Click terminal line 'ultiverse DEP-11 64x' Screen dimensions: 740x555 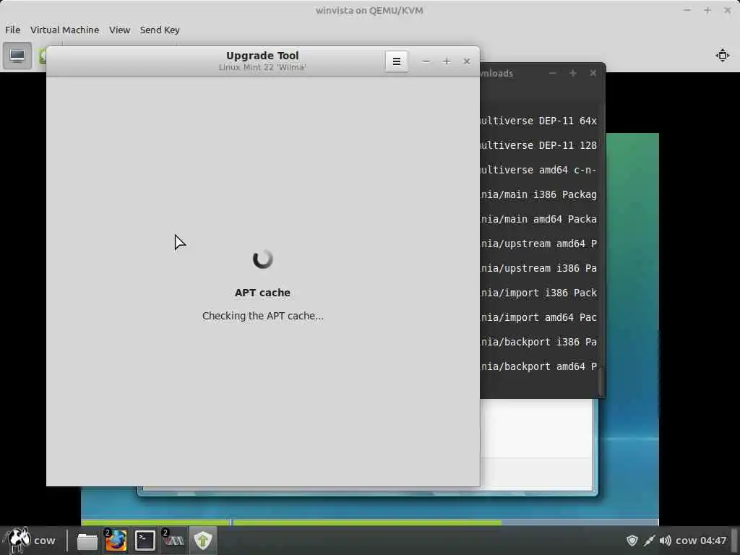click(538, 121)
